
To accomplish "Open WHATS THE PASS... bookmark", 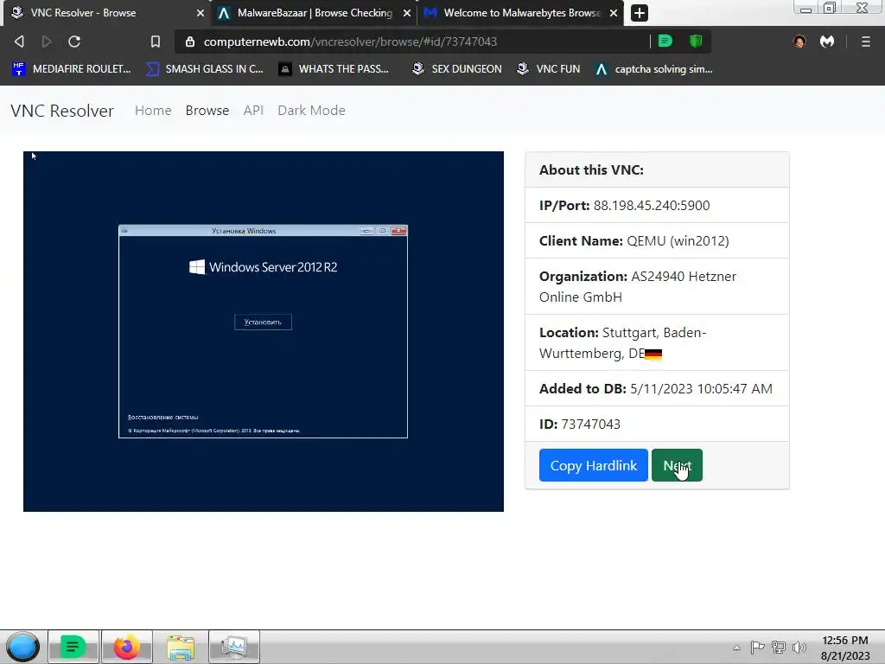I will tap(334, 69).
